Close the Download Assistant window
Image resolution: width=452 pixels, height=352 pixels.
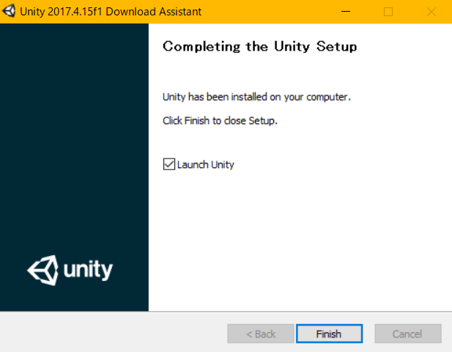(431, 12)
